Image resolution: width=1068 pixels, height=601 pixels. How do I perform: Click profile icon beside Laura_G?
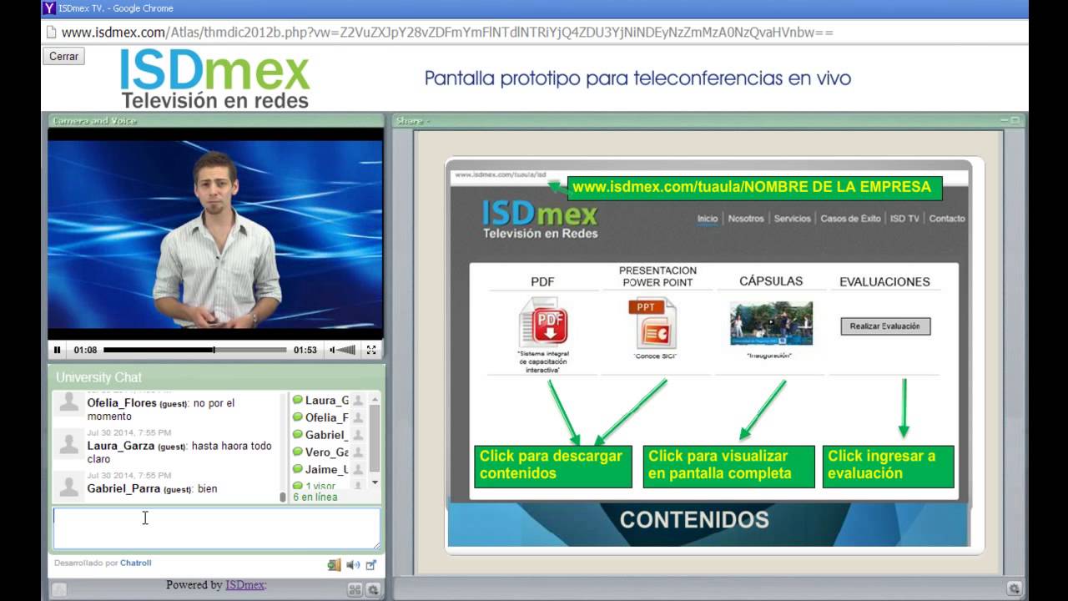(x=358, y=401)
